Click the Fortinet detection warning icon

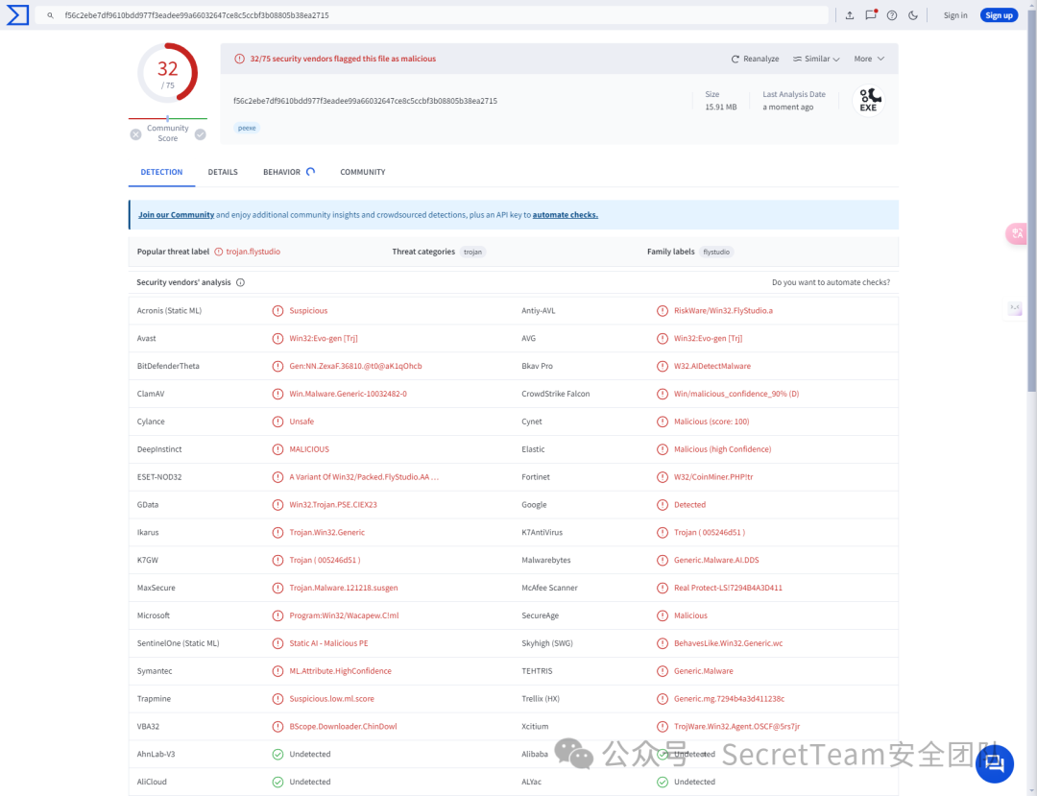click(662, 477)
